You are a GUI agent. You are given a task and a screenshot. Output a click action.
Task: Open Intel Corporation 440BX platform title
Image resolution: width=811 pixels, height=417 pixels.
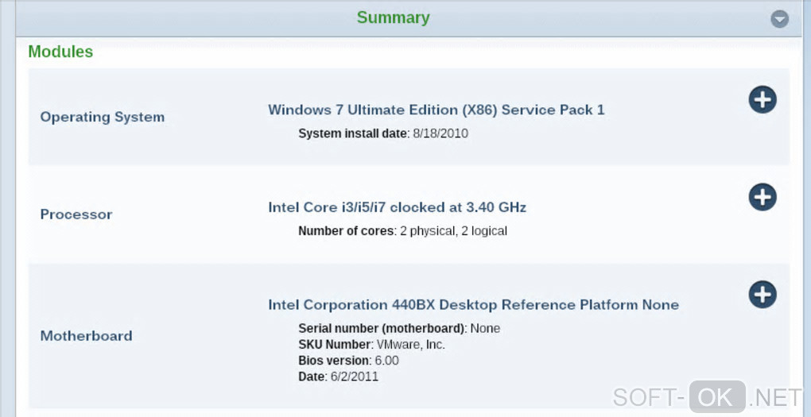coord(473,305)
